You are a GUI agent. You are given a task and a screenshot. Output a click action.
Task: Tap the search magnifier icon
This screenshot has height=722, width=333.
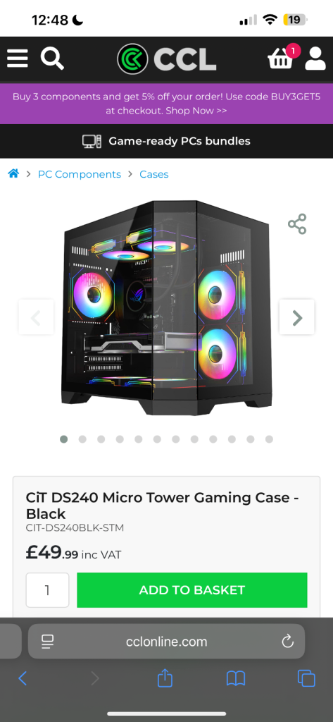pyautogui.click(x=52, y=59)
